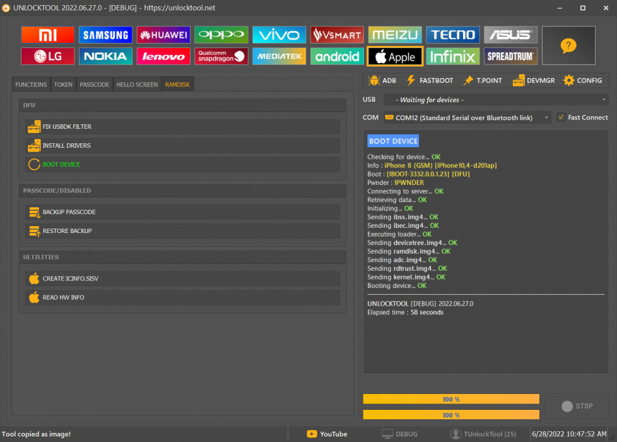Click the Sending ramdisk.img4 log line
The image size is (617, 442).
coord(409,251)
